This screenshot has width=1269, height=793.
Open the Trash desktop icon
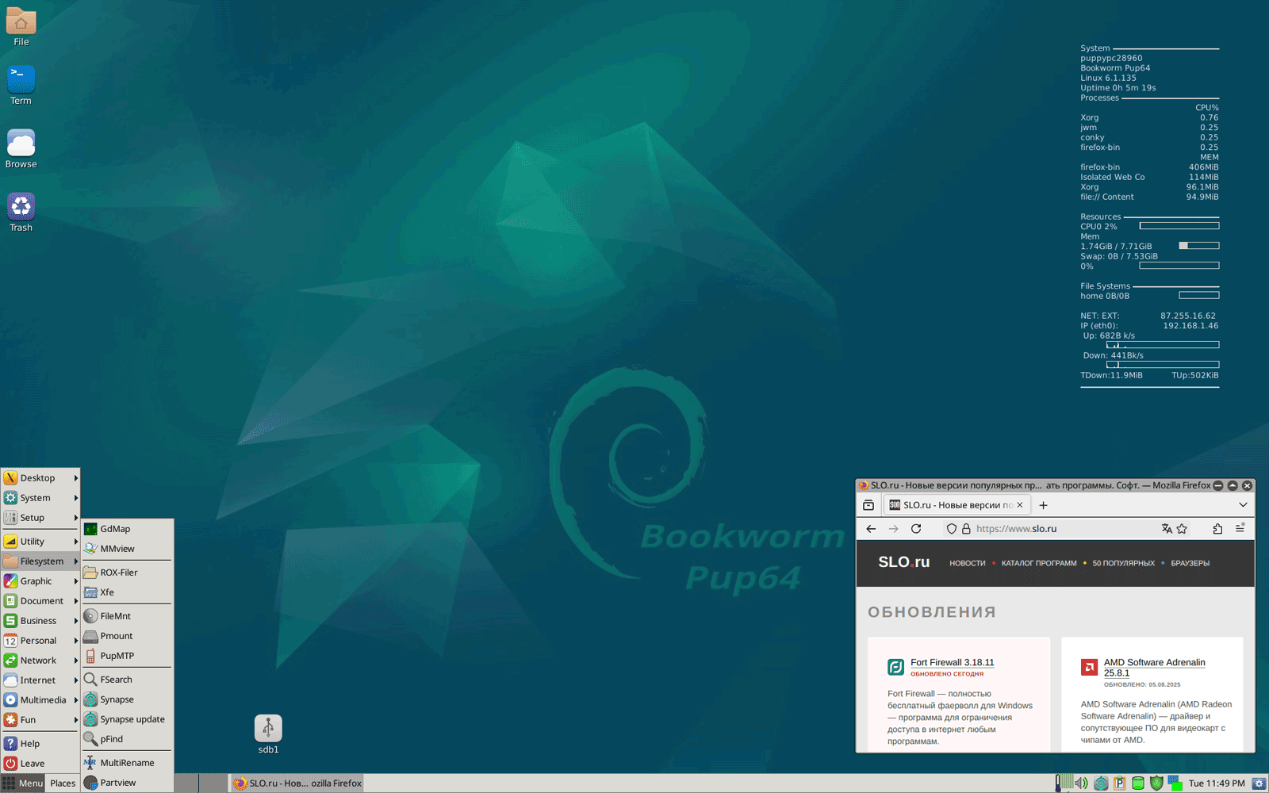click(21, 213)
